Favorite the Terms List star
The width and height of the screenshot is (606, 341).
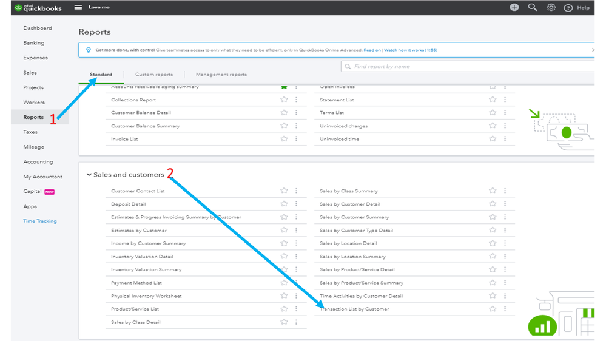493,112
